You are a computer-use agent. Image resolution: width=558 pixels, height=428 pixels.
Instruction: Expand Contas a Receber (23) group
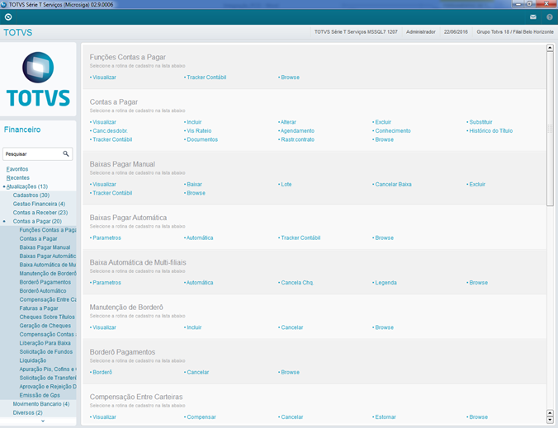point(40,213)
